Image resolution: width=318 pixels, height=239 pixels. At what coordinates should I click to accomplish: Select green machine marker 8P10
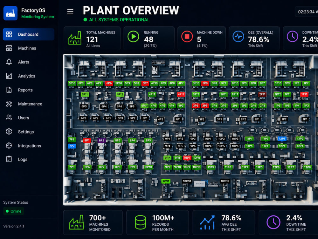[x=149, y=167]
